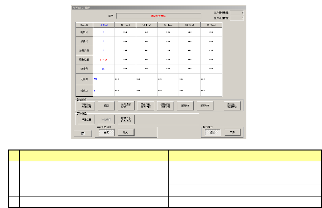Click L3-Head cell in 步骤号 row

coord(147,41)
